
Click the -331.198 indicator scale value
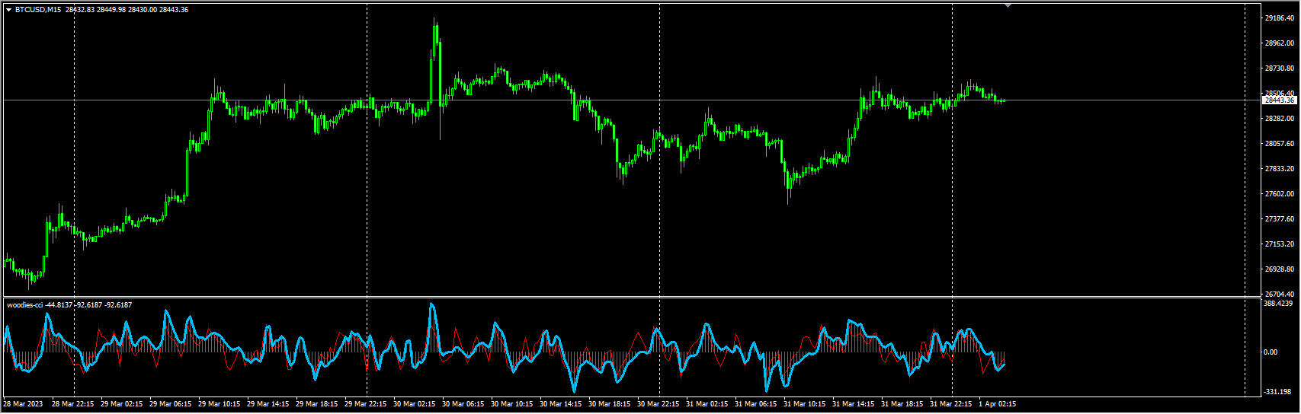click(1278, 392)
